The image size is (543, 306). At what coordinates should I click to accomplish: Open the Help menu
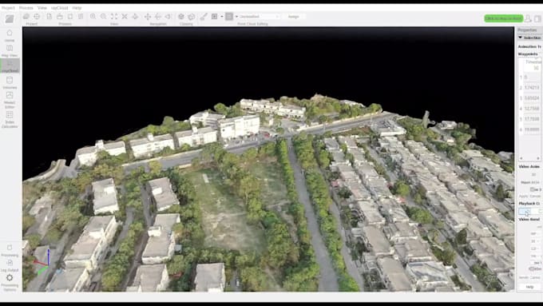pyautogui.click(x=77, y=8)
